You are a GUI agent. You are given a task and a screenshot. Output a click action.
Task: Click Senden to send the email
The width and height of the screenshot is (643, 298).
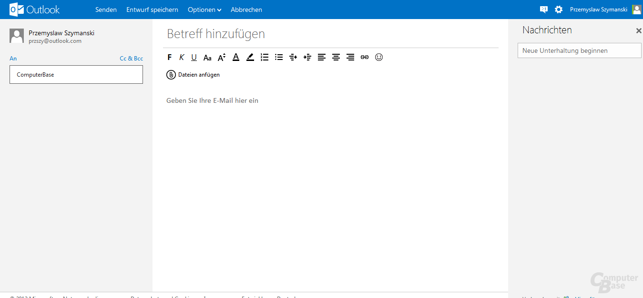tap(106, 10)
